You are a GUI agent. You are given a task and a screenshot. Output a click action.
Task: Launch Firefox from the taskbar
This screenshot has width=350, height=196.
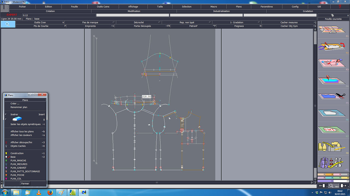pyautogui.click(x=50, y=192)
